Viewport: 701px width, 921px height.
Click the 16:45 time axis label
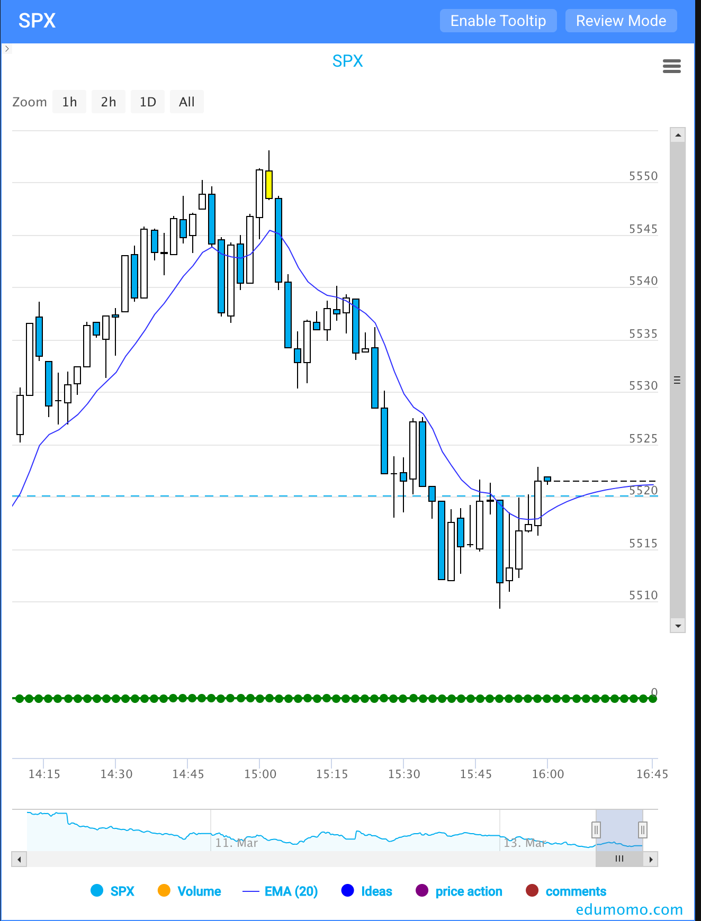tap(652, 774)
